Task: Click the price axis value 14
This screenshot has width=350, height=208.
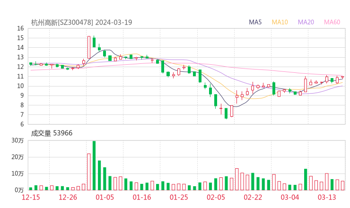Action: (20, 48)
